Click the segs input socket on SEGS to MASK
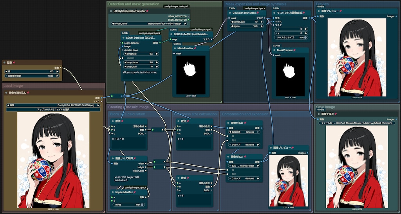The height and width of the screenshot is (214, 401). (170, 40)
